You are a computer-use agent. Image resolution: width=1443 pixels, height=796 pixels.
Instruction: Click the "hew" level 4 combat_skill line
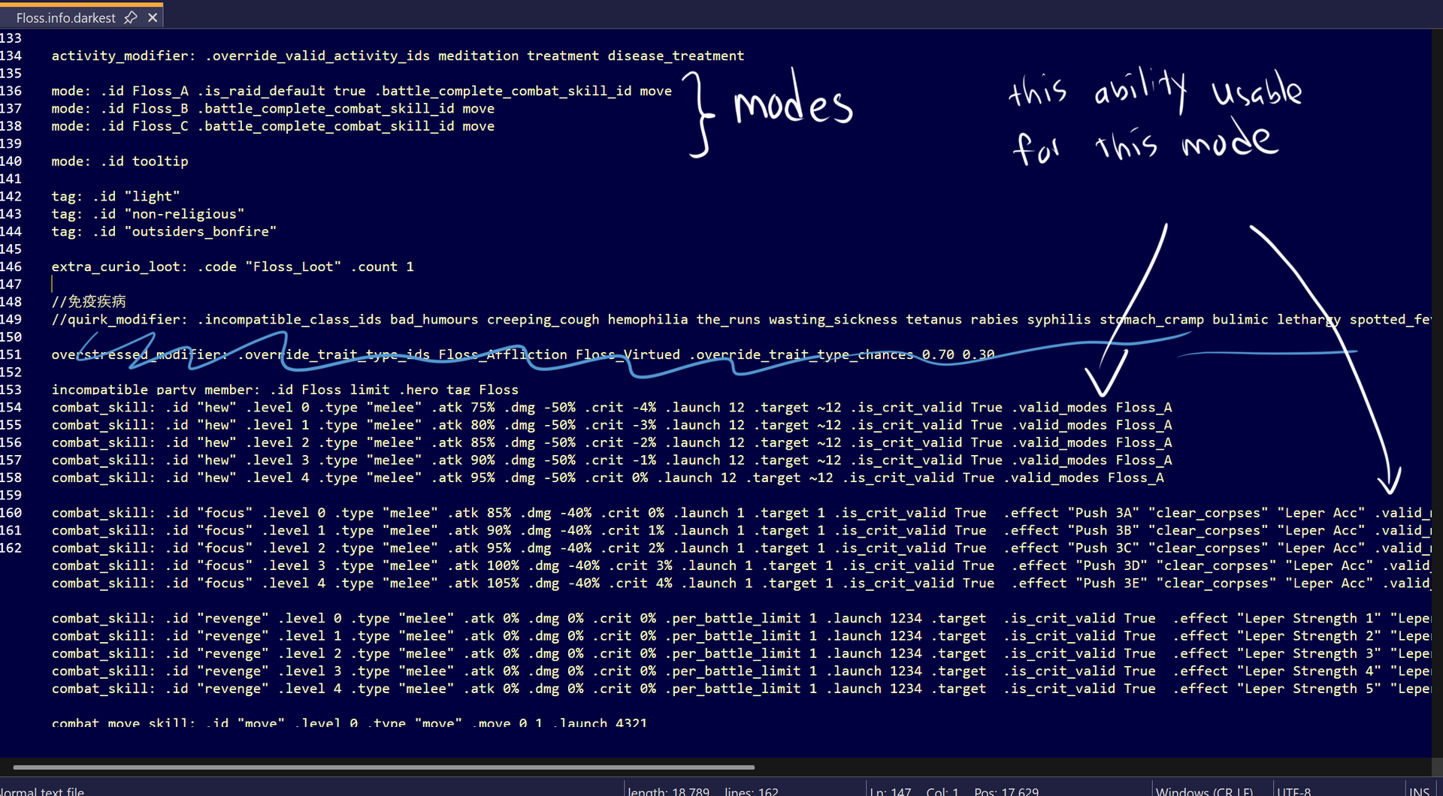[608, 478]
